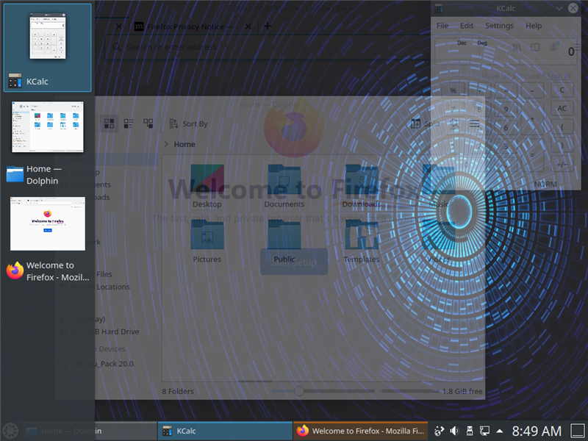Open the updates globe tray icon
The image size is (588, 441).
click(x=439, y=431)
